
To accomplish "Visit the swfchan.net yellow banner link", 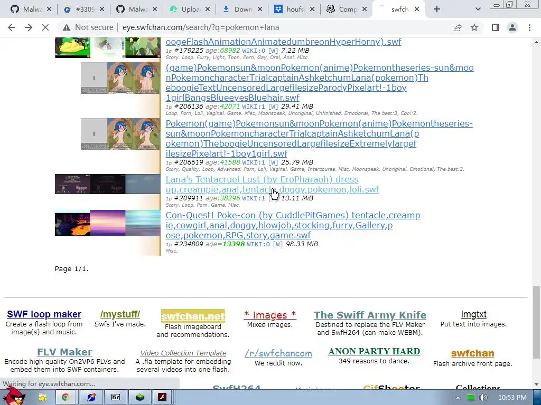I will 193,316.
